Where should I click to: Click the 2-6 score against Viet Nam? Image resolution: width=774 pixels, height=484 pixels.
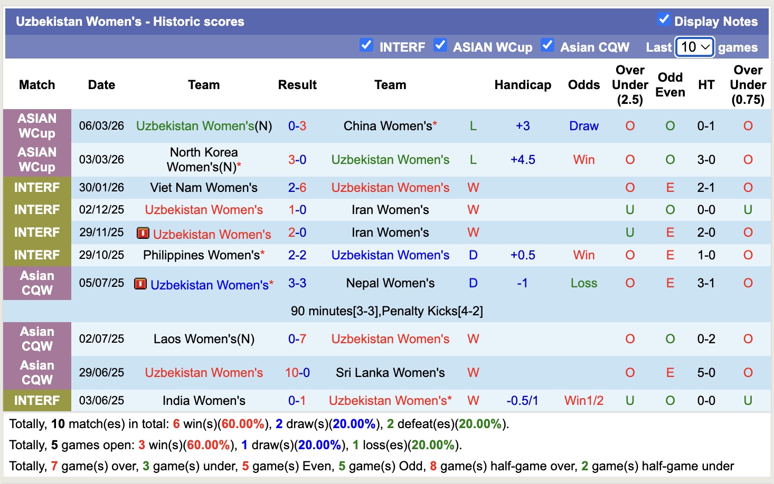tap(297, 188)
